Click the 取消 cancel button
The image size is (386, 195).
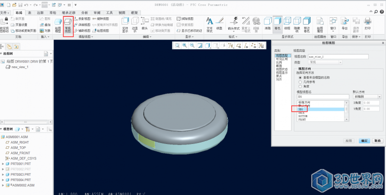pos(377,141)
